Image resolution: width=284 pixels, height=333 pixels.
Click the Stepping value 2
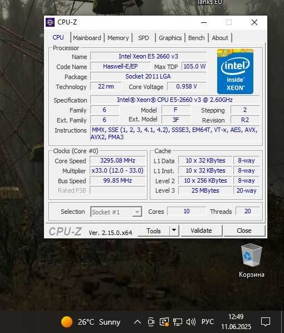(245, 110)
